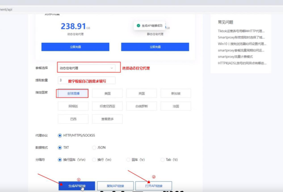Select the 换行 (\n) separator radio
The image size is (283, 192).
(x=94, y=160)
